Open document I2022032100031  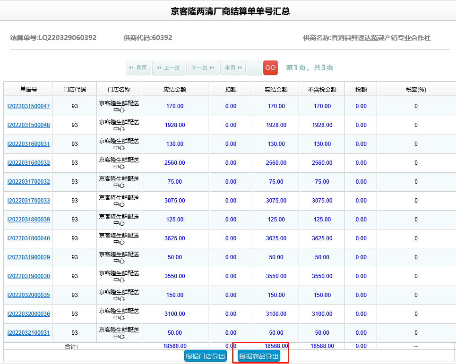(x=28, y=333)
